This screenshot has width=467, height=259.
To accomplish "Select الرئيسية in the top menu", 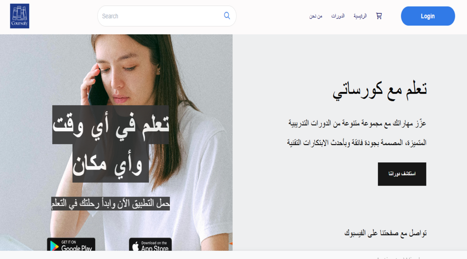I will (360, 16).
